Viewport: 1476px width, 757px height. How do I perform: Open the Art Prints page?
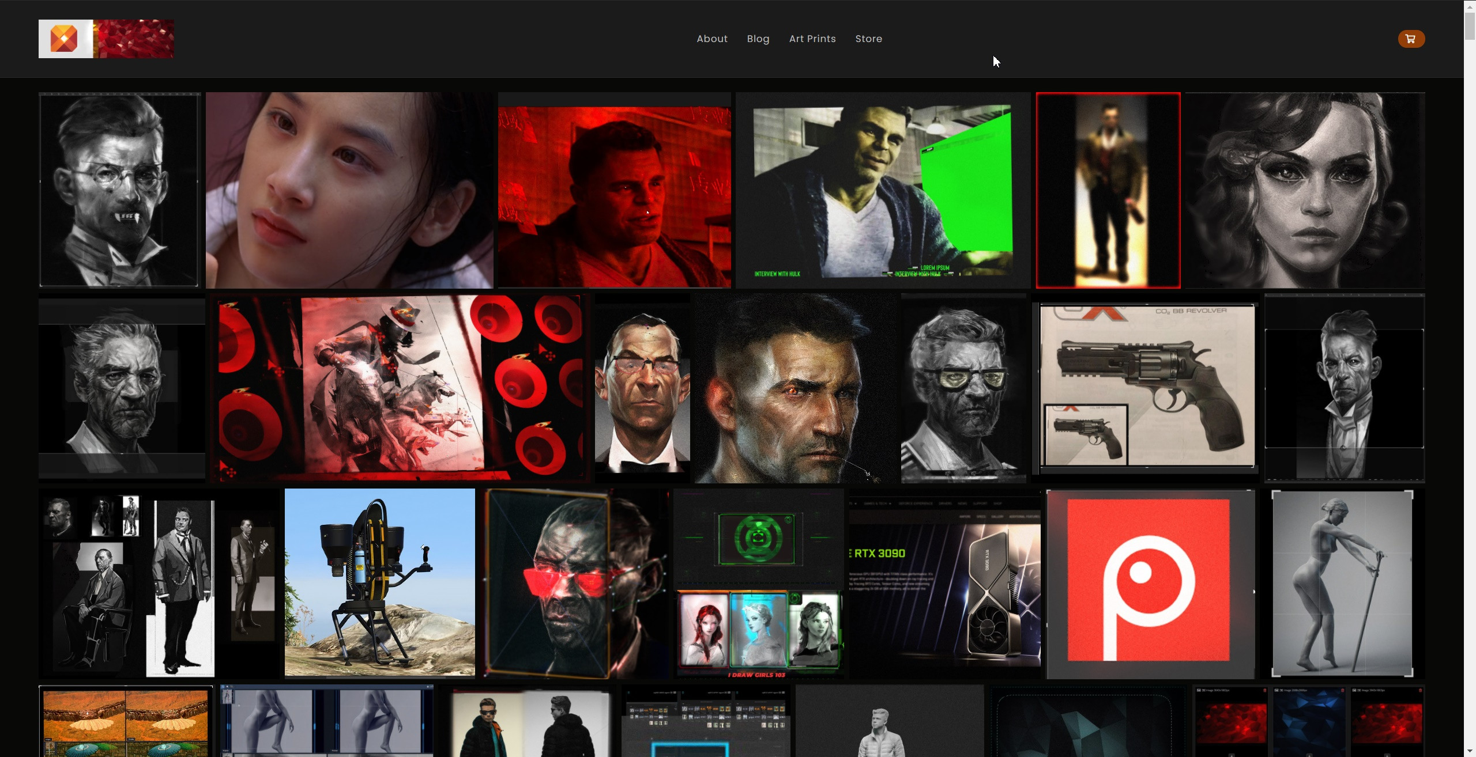(812, 39)
